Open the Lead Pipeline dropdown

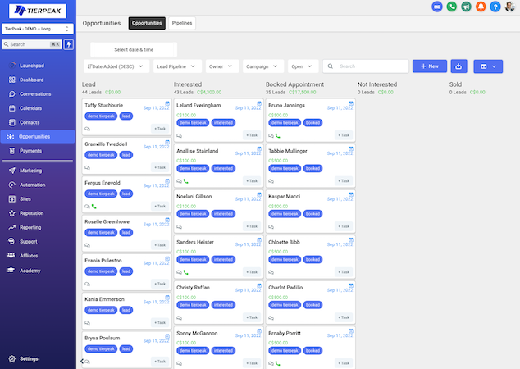175,66
